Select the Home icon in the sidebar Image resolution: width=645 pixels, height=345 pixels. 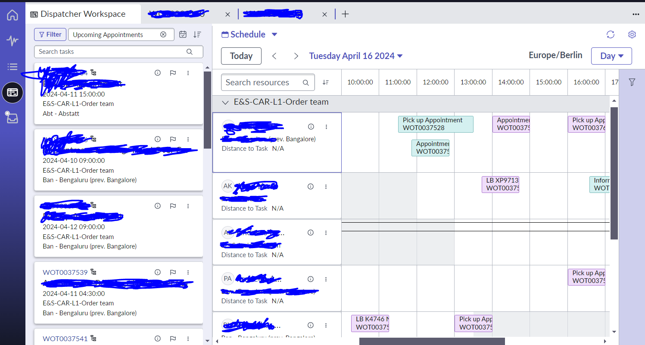12,14
